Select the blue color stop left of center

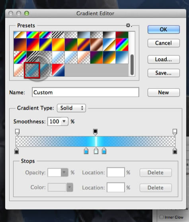pyautogui.click(x=86, y=151)
